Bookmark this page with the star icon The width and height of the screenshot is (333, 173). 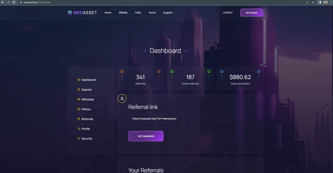(313, 2)
